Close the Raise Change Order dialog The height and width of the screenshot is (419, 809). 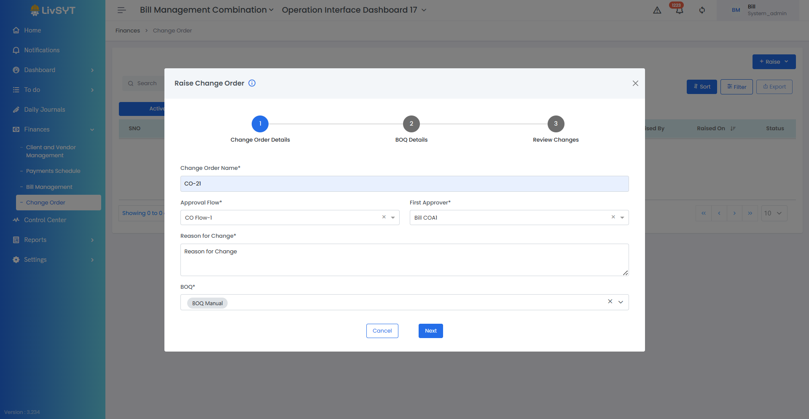tap(635, 83)
